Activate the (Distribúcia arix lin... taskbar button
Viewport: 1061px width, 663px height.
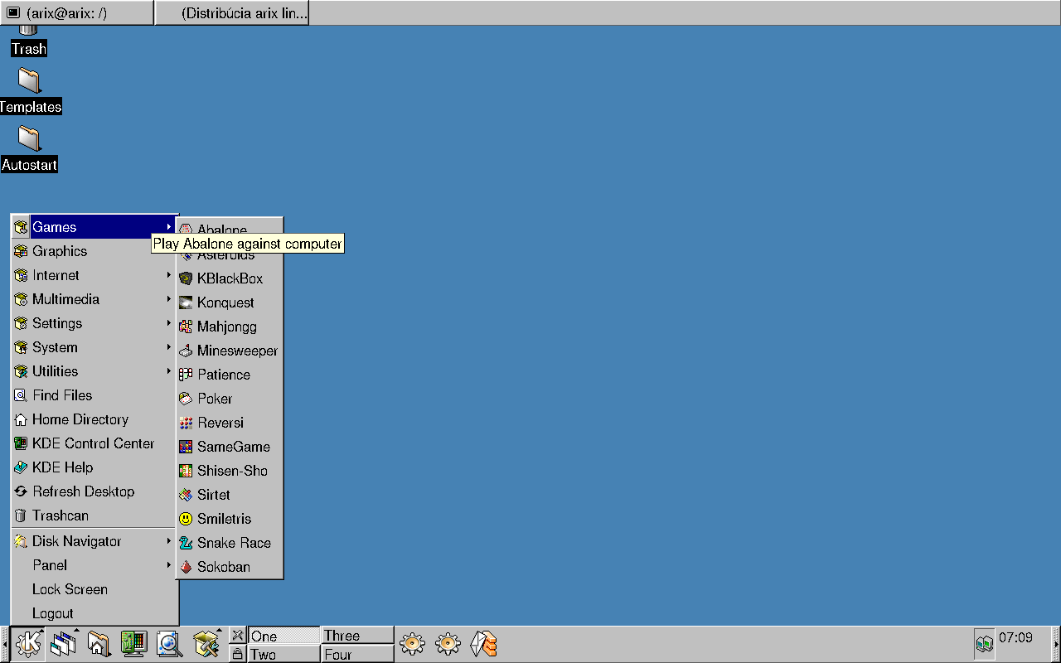[x=232, y=12]
